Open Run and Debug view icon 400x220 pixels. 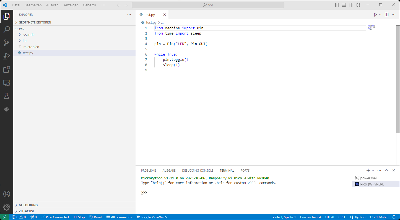pos(7,56)
